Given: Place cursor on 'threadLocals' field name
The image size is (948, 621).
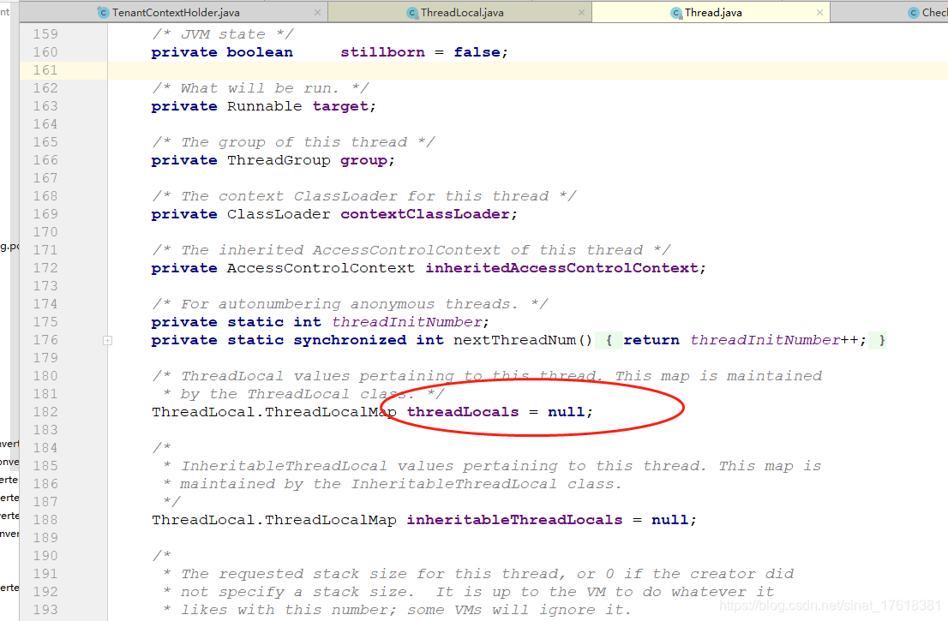Looking at the screenshot, I should [x=463, y=412].
